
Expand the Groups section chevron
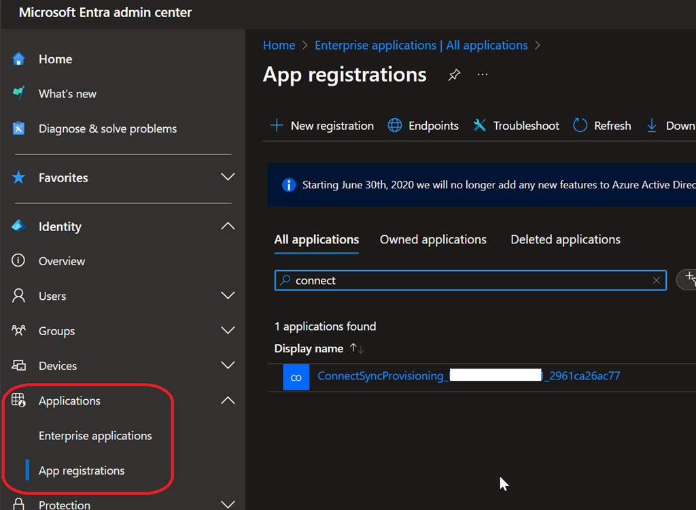pos(228,330)
